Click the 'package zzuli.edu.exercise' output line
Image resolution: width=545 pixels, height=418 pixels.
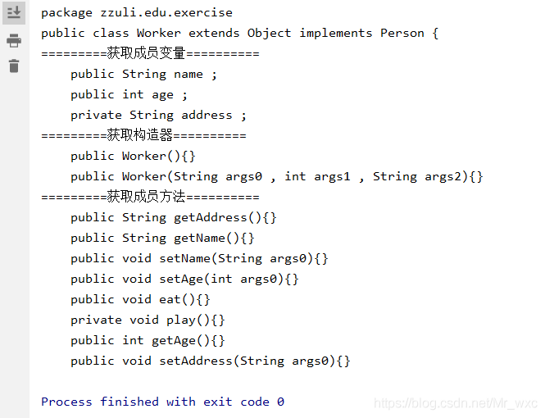point(137,13)
